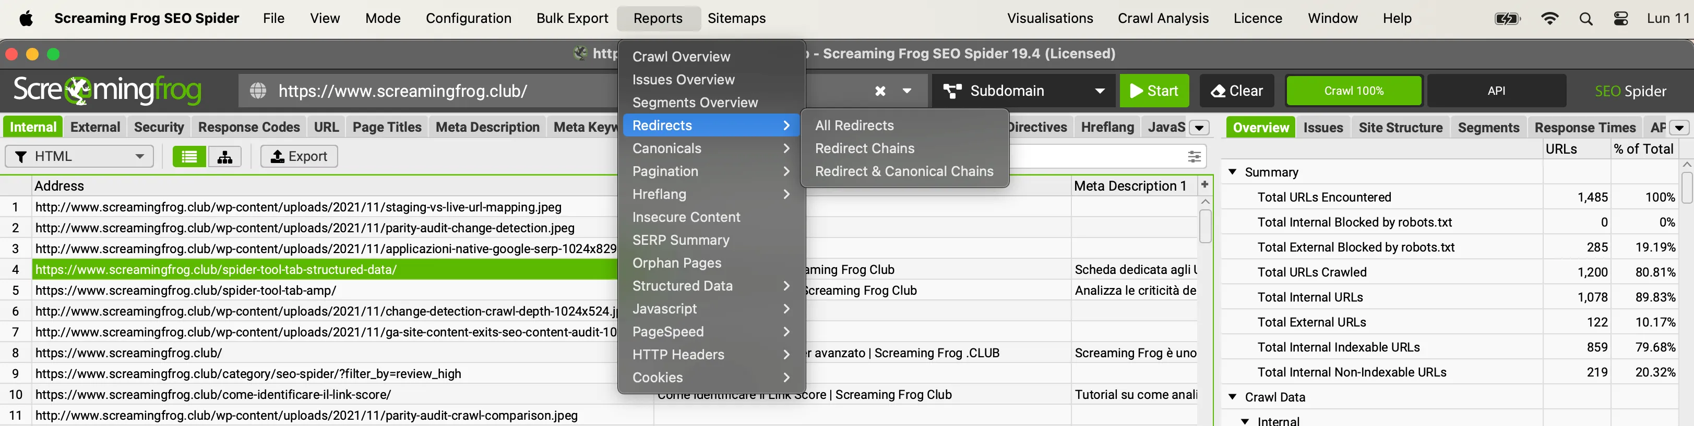Open the Orphan Pages report
The image size is (1694, 426).
click(x=677, y=263)
